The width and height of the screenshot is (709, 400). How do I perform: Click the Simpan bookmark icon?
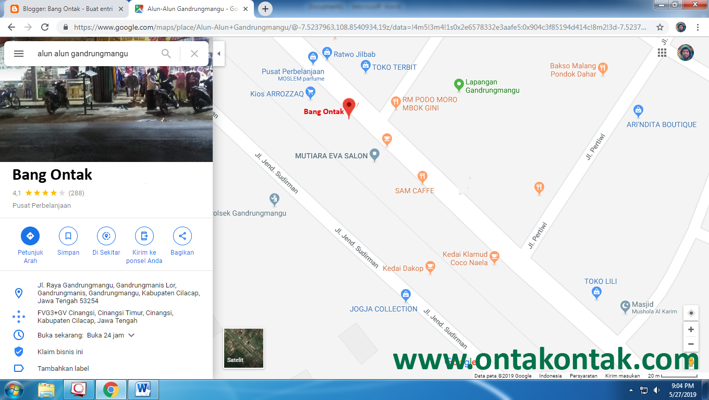68,236
